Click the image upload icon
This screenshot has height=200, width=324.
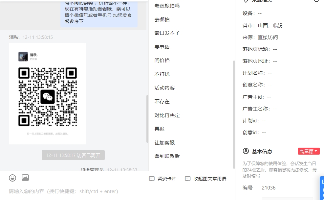click(25, 178)
